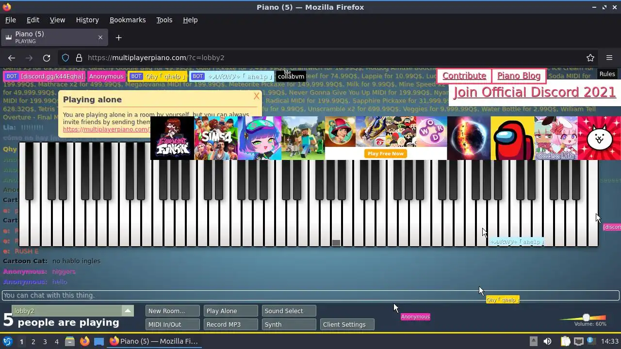Close the Playing alone notification
Viewport: 621px width, 349px height.
point(256,96)
